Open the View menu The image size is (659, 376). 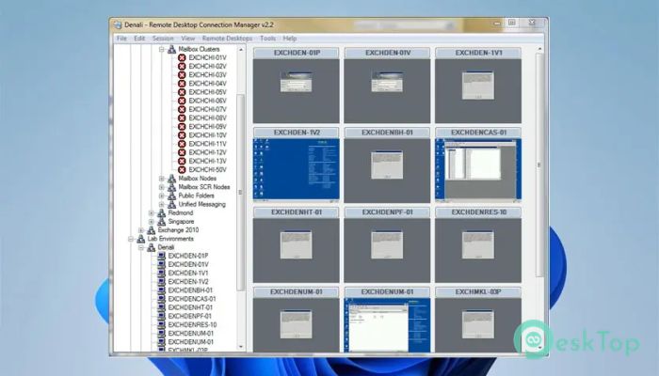pyautogui.click(x=188, y=39)
